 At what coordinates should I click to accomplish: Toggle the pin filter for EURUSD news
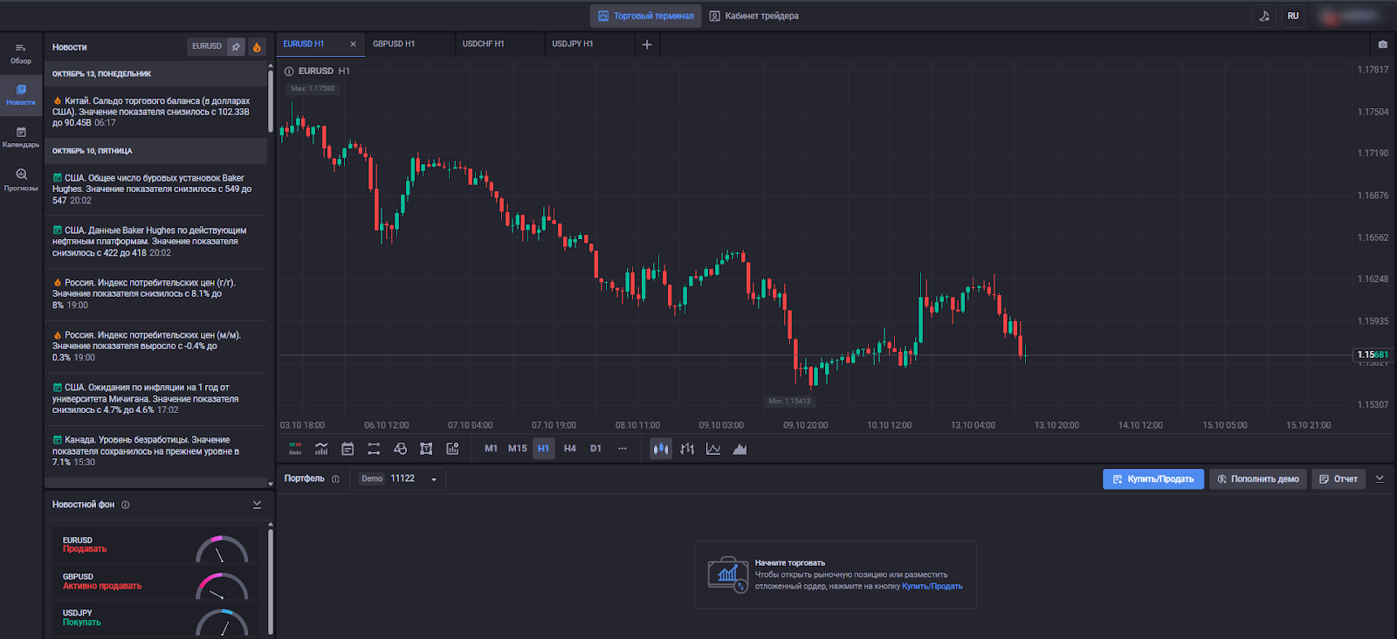tap(236, 47)
